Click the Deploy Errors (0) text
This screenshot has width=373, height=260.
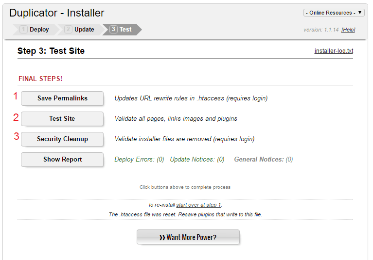[139, 160]
